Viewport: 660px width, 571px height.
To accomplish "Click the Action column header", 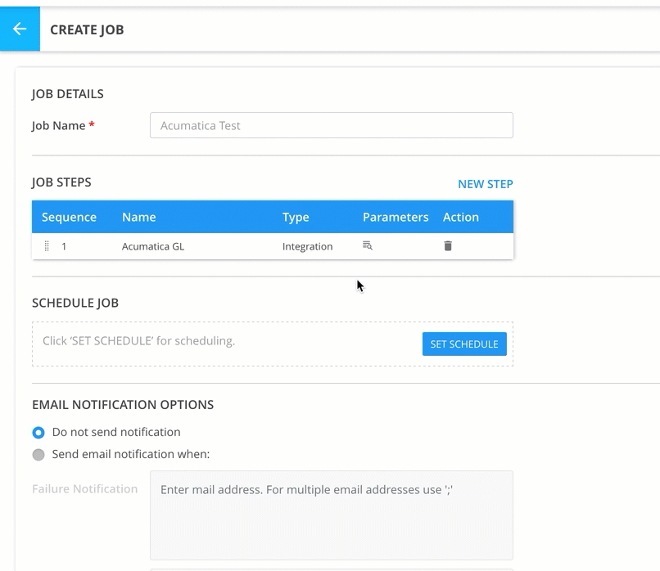I will [460, 217].
